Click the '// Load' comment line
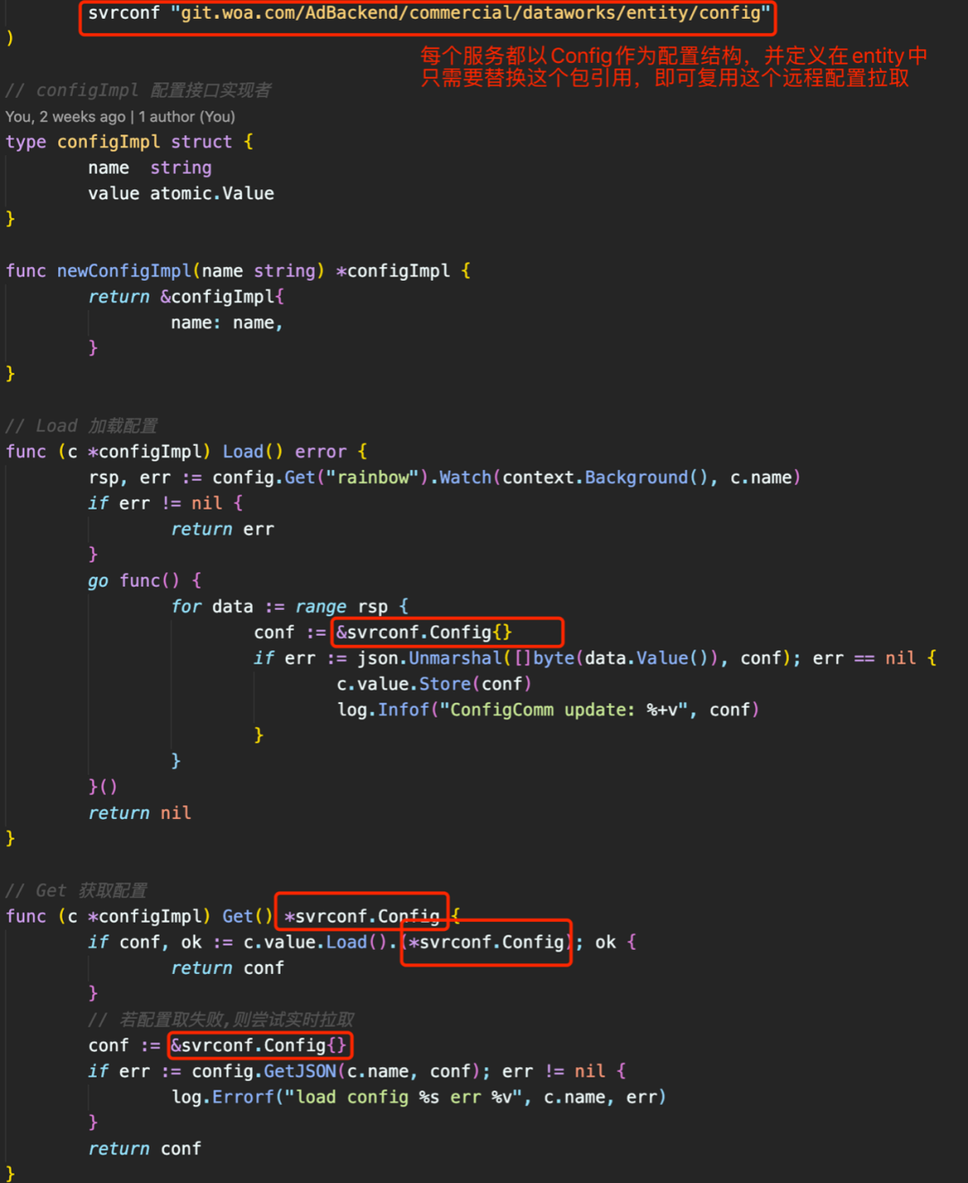This screenshot has height=1183, width=968. 82,426
